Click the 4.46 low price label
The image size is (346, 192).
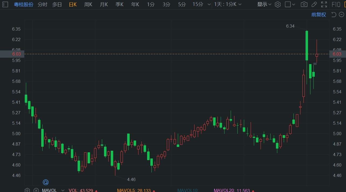131,179
